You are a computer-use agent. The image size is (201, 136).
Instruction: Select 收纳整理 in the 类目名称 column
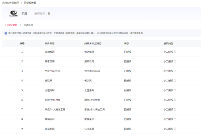(x=50, y=52)
